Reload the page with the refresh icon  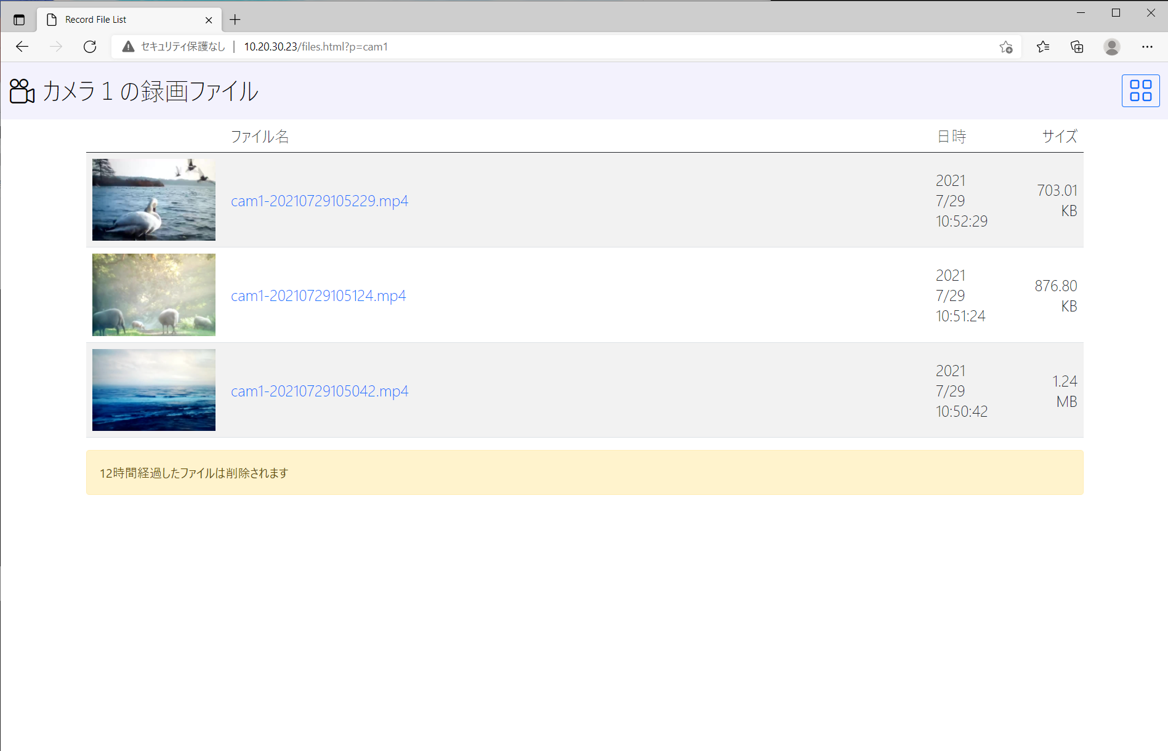click(90, 47)
